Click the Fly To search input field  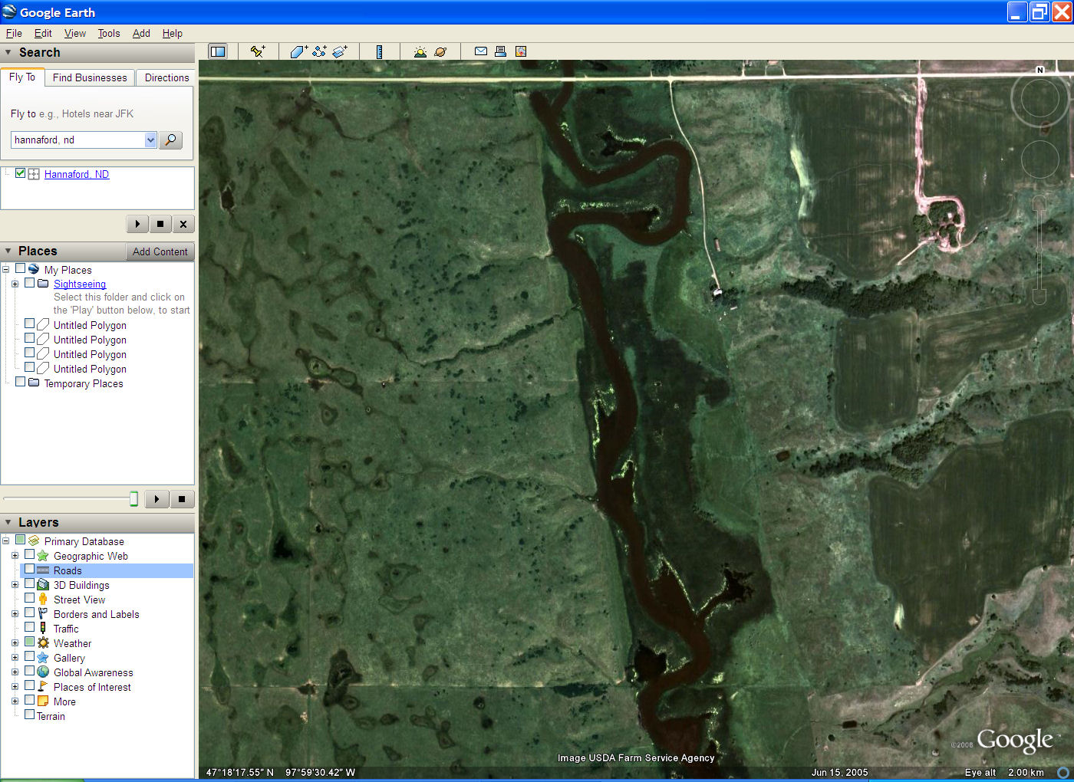[x=78, y=140]
